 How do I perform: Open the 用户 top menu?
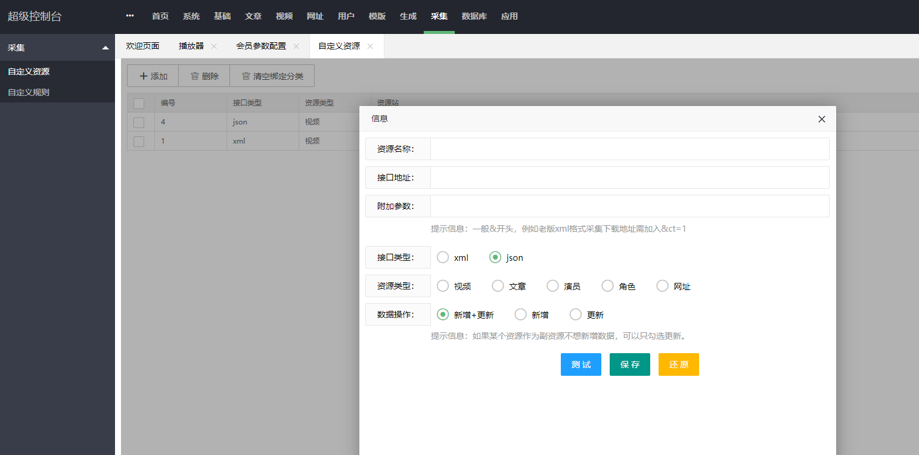(346, 16)
